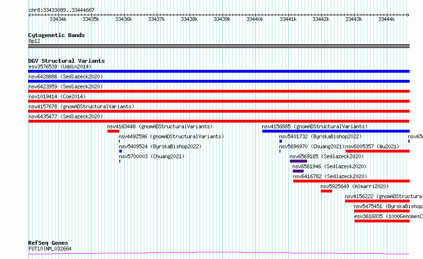
Task: Select nsv6569185 (Sedlazeck2020) label
Action: [327, 156]
